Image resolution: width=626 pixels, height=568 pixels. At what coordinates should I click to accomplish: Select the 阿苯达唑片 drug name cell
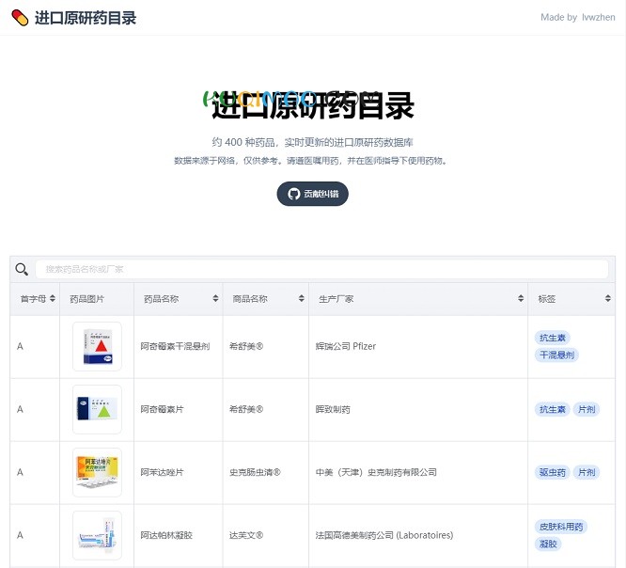point(162,472)
